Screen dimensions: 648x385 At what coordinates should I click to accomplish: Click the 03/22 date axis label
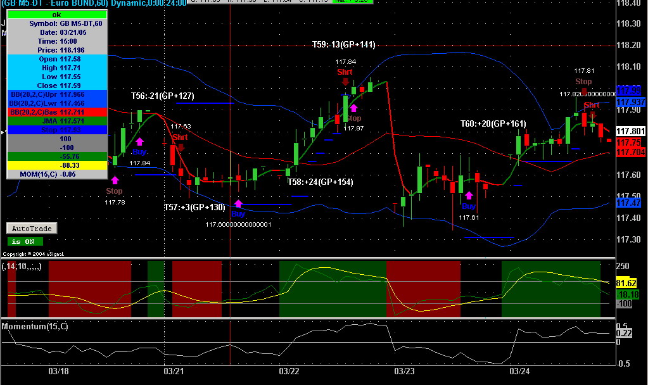click(289, 371)
